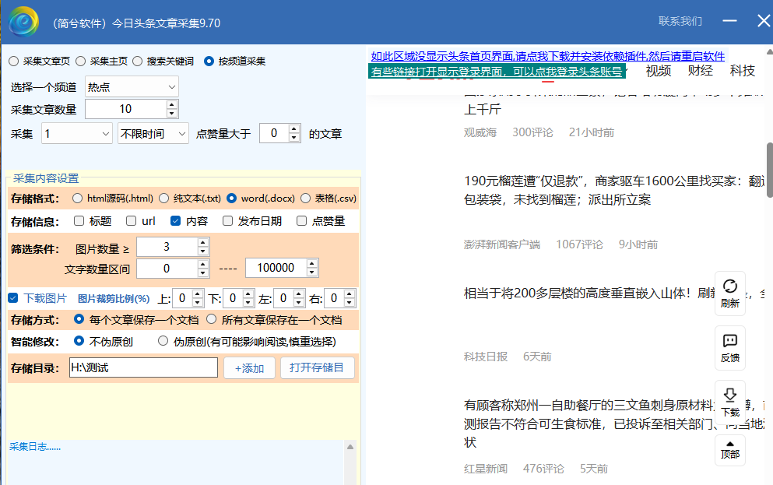Switch to the 视频 tab
The height and width of the screenshot is (485, 773).
coord(659,71)
